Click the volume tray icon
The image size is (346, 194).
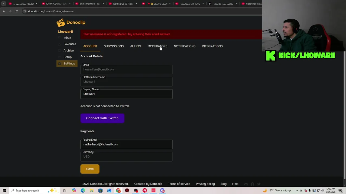tap(322, 190)
